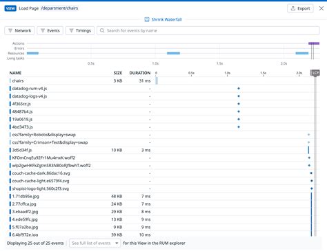Click the purple Actions bar in overview
Viewport: 327px width, 251px height.
tap(314, 43)
